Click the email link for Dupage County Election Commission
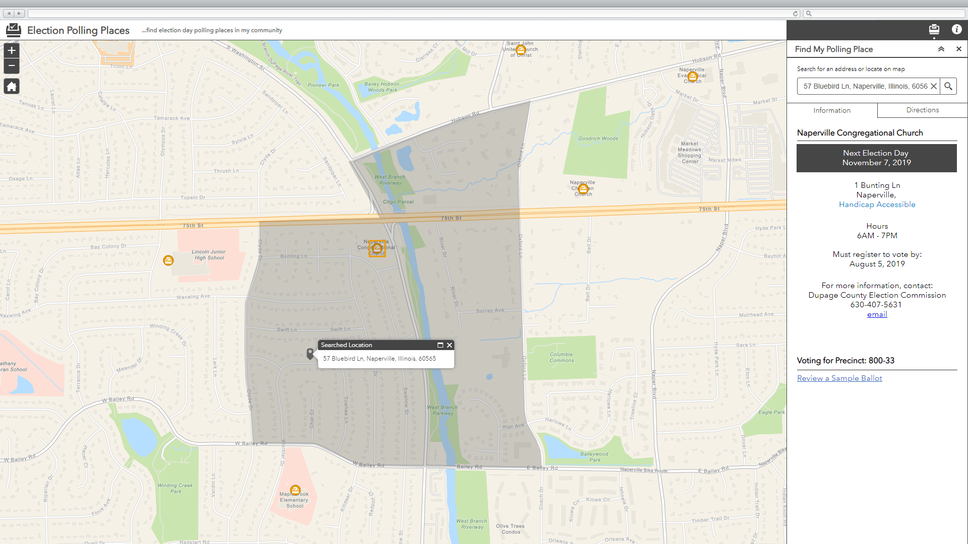This screenshot has height=544, width=968. (877, 314)
